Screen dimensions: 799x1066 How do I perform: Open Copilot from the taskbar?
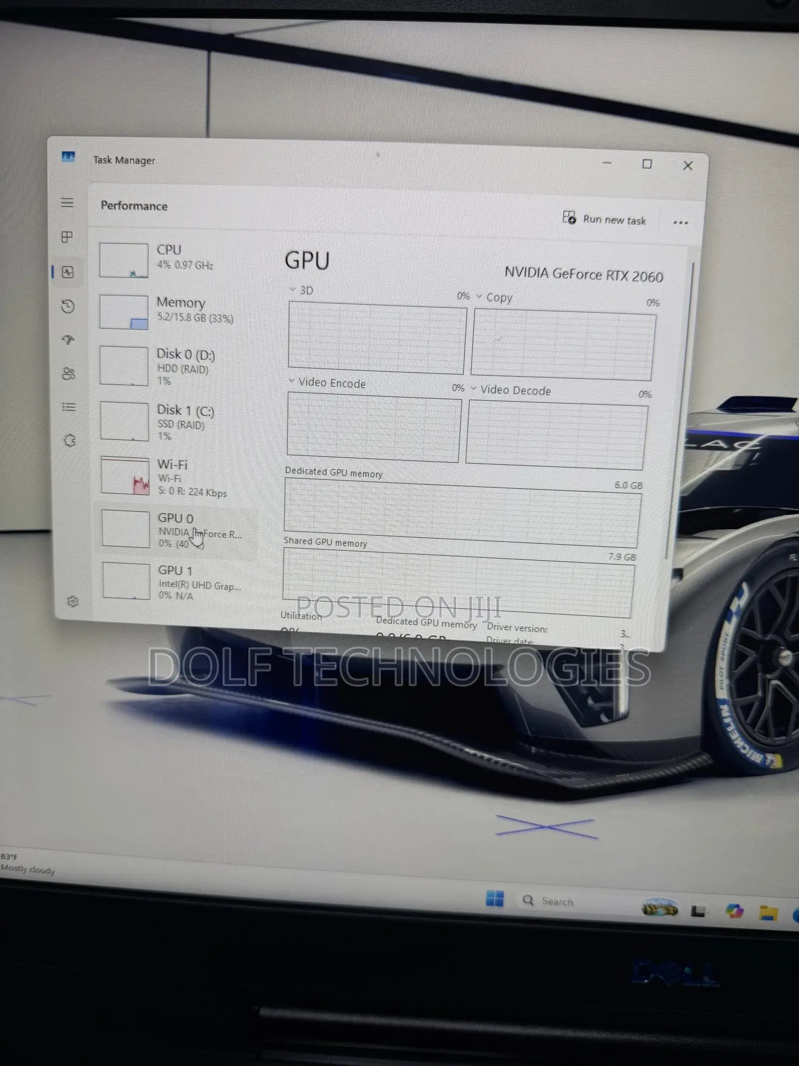coord(735,911)
